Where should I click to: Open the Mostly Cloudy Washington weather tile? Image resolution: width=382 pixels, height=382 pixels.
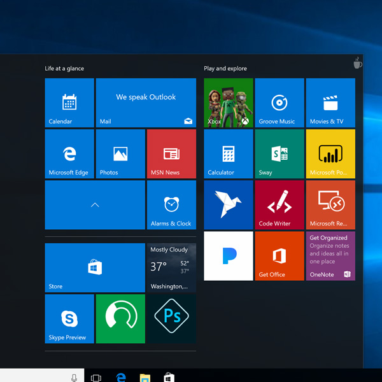pos(171,268)
